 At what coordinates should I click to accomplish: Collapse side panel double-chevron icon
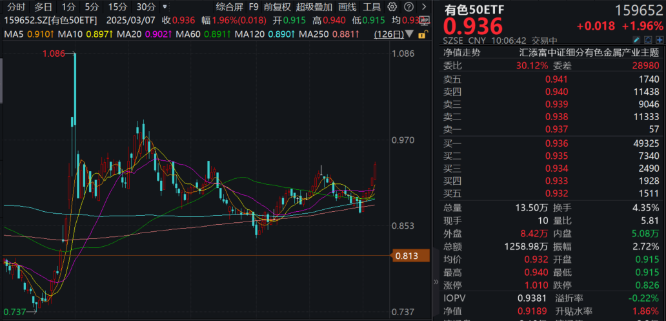click(x=436, y=282)
